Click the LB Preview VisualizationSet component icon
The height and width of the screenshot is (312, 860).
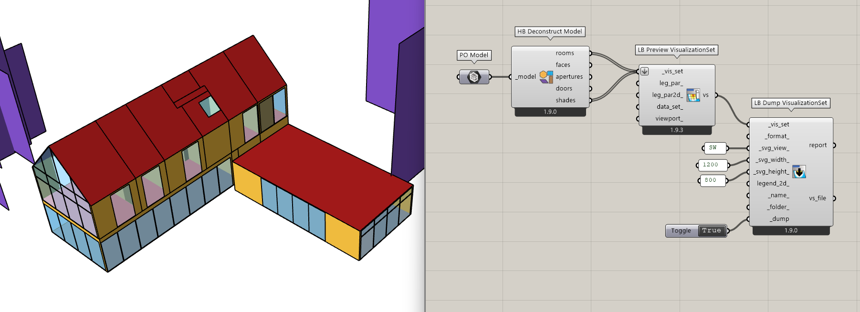pyautogui.click(x=693, y=95)
